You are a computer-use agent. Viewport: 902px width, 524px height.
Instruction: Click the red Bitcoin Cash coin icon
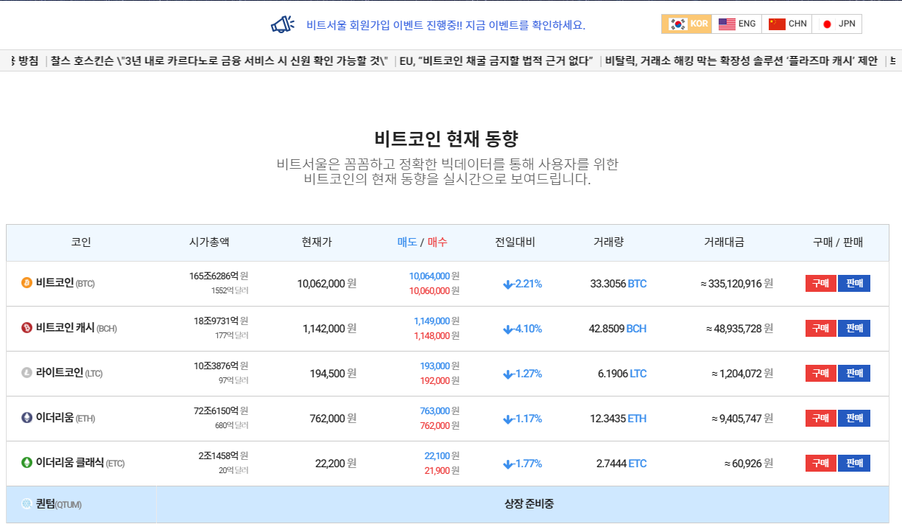point(27,328)
